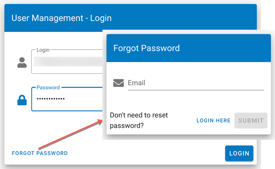
Task: Click the envelope icon next to Email
Action: 119,83
